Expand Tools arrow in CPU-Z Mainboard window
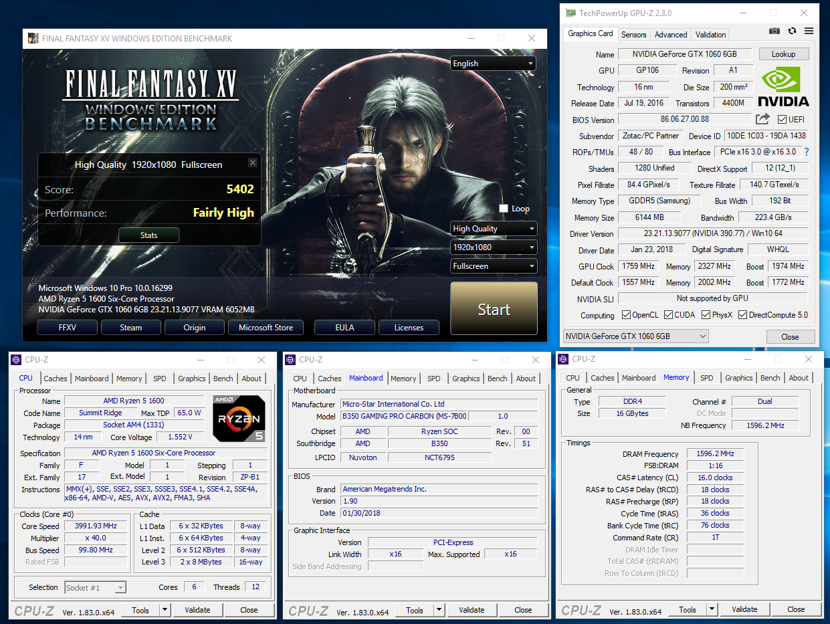830x624 pixels. [x=439, y=610]
